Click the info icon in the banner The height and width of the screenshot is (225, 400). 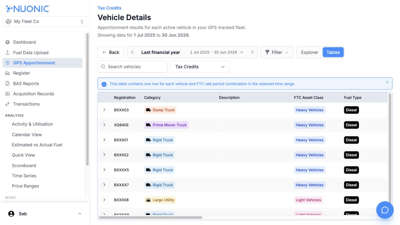pyautogui.click(x=104, y=84)
